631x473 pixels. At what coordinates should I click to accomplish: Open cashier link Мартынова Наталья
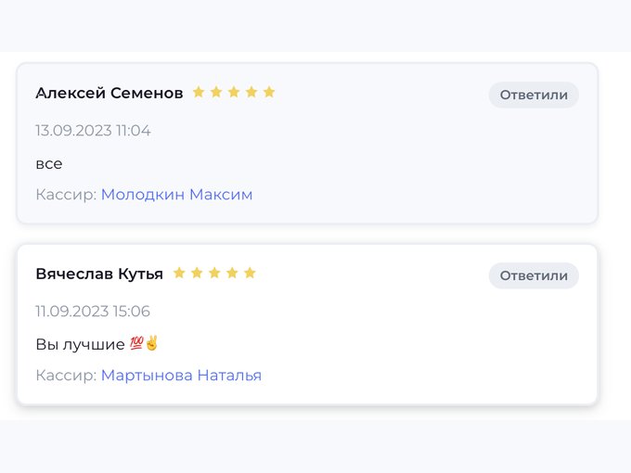pos(181,376)
